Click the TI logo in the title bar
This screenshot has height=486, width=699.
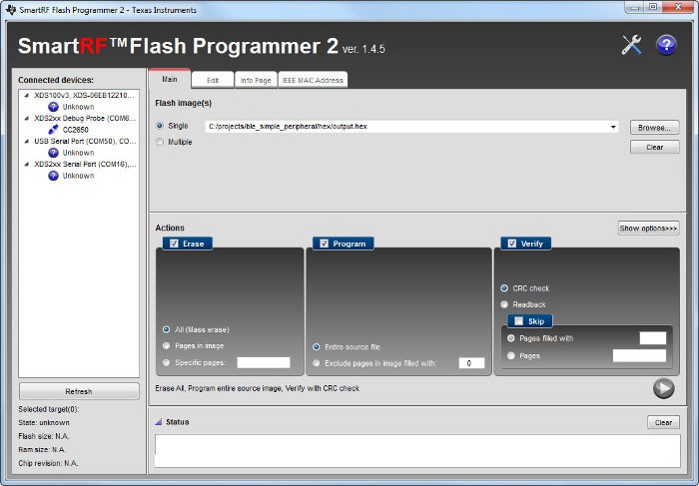click(11, 9)
